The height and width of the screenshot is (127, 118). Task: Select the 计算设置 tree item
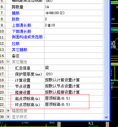click(x=23, y=80)
